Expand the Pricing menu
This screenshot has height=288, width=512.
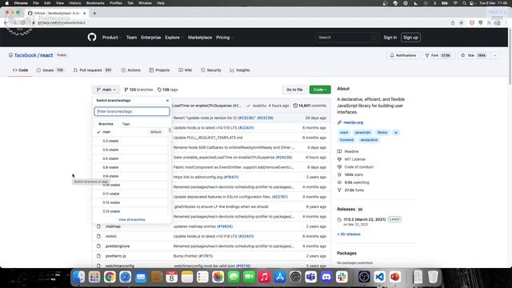point(224,38)
